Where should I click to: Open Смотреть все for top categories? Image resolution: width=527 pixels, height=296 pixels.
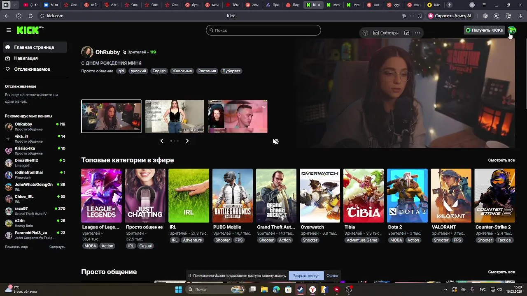coord(501,160)
